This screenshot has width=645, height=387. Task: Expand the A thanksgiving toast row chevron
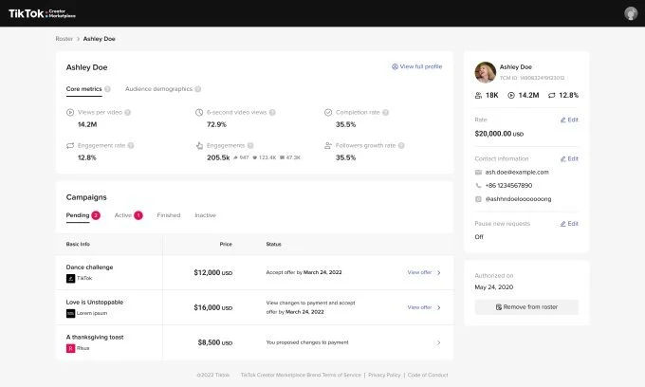[438, 342]
